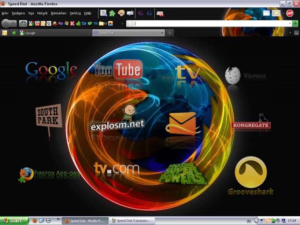Open the Wikipedia speed dial
The image size is (300, 225).
(x=246, y=75)
